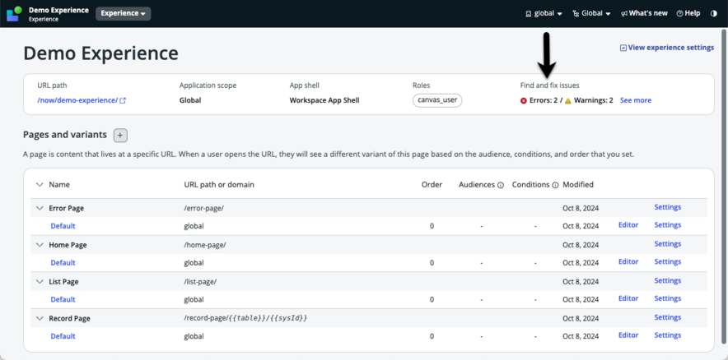This screenshot has width=728, height=360.
Task: Collapse the Record Page row
Action: point(40,318)
